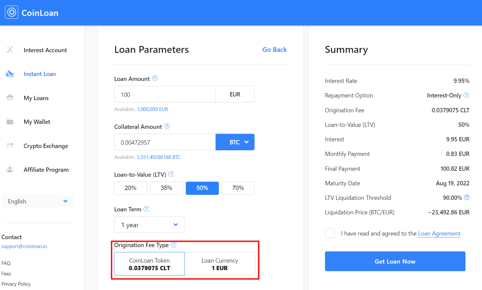Click the Instant Loan sidebar icon
This screenshot has height=290, width=482.
[10, 74]
